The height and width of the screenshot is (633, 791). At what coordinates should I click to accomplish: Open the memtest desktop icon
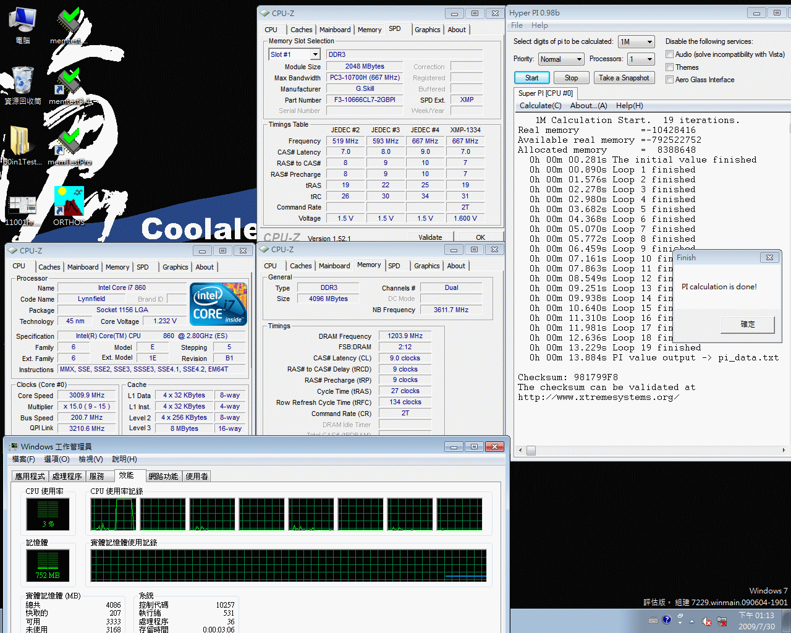(69, 25)
